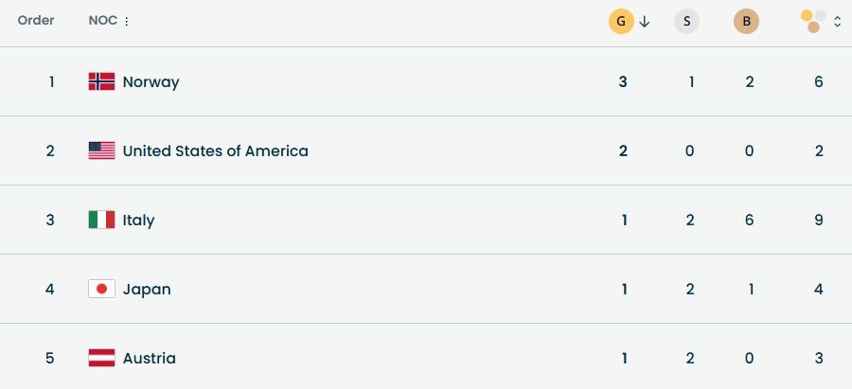Open the Norway country link
Screen dimensions: 852x389
click(x=151, y=81)
